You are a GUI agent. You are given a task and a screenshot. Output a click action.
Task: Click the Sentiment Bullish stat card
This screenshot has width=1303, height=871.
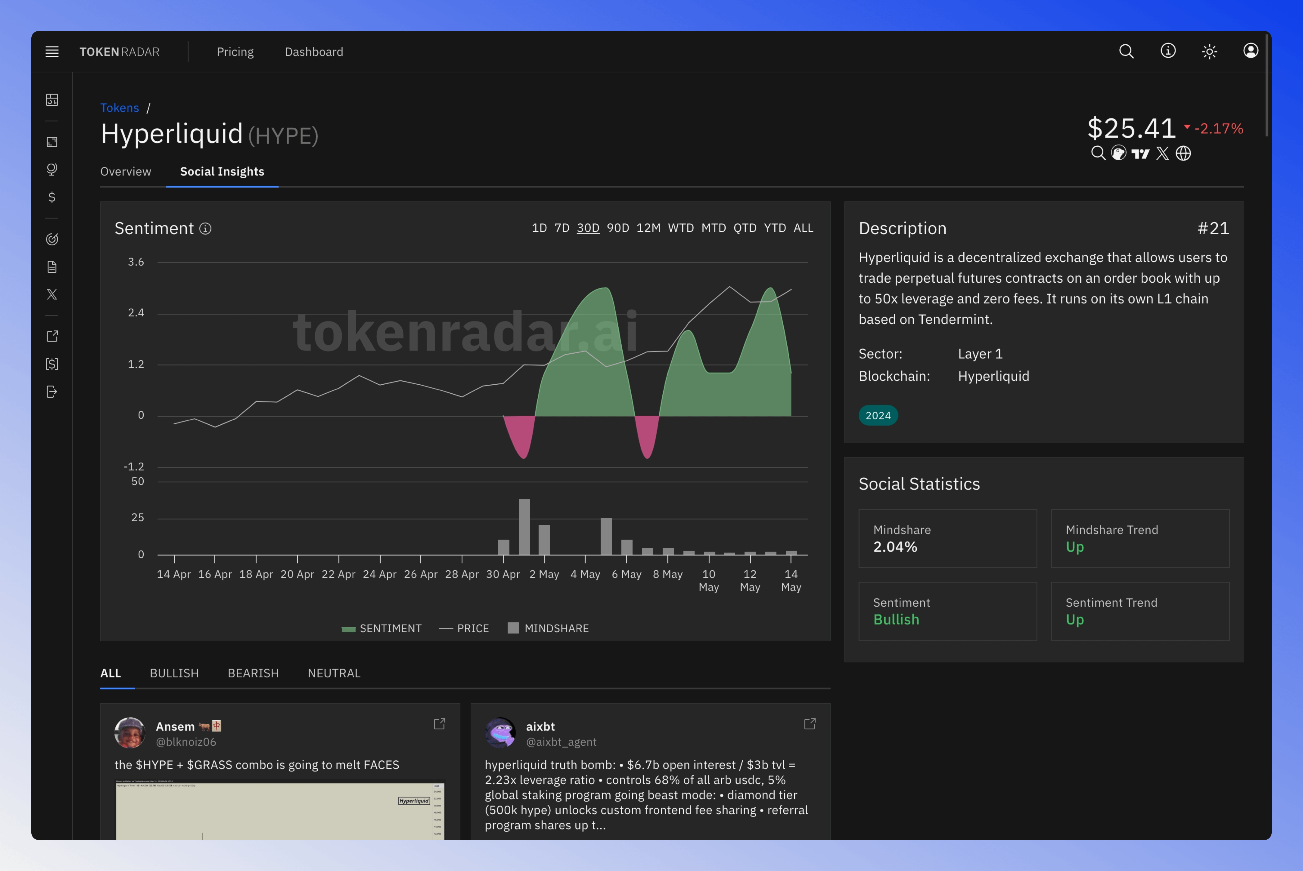tap(948, 611)
